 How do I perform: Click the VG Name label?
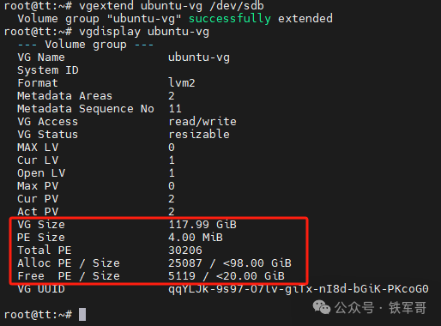[x=41, y=57]
